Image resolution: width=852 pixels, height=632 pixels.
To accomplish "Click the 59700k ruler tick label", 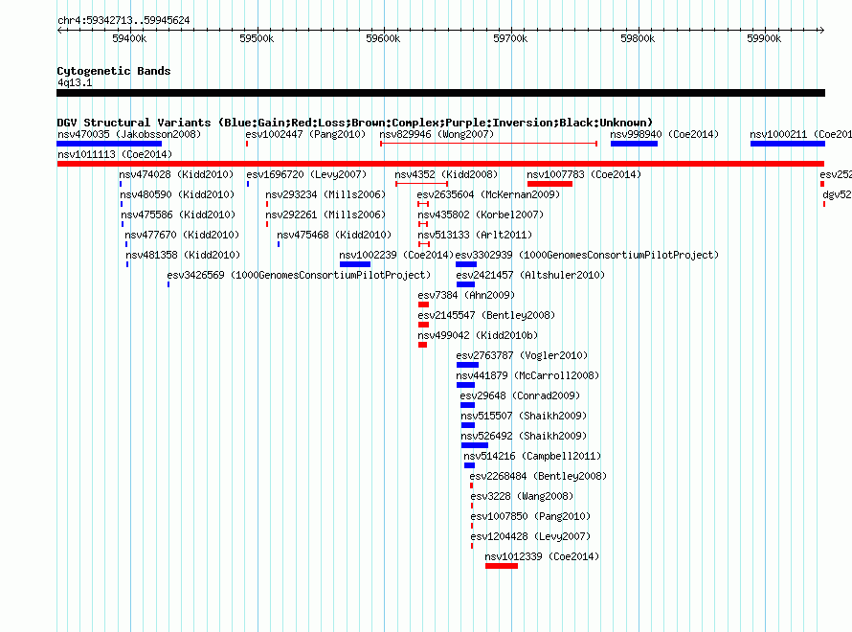I will point(510,38).
